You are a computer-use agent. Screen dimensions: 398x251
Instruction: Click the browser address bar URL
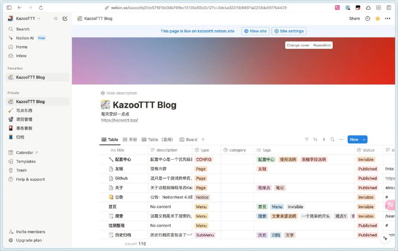click(x=199, y=8)
